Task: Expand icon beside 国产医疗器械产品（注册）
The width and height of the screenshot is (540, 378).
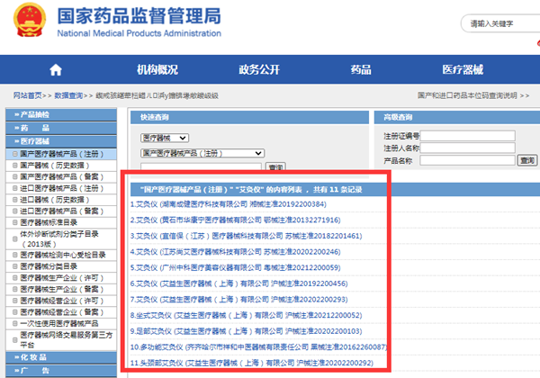Action: (x=14, y=154)
